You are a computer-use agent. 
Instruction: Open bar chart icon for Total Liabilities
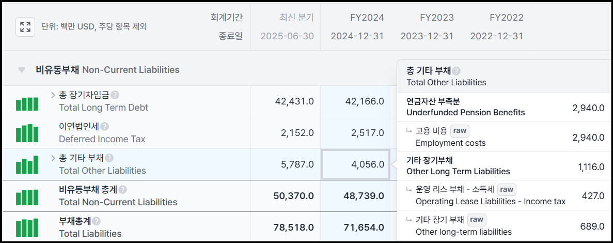[x=27, y=228]
